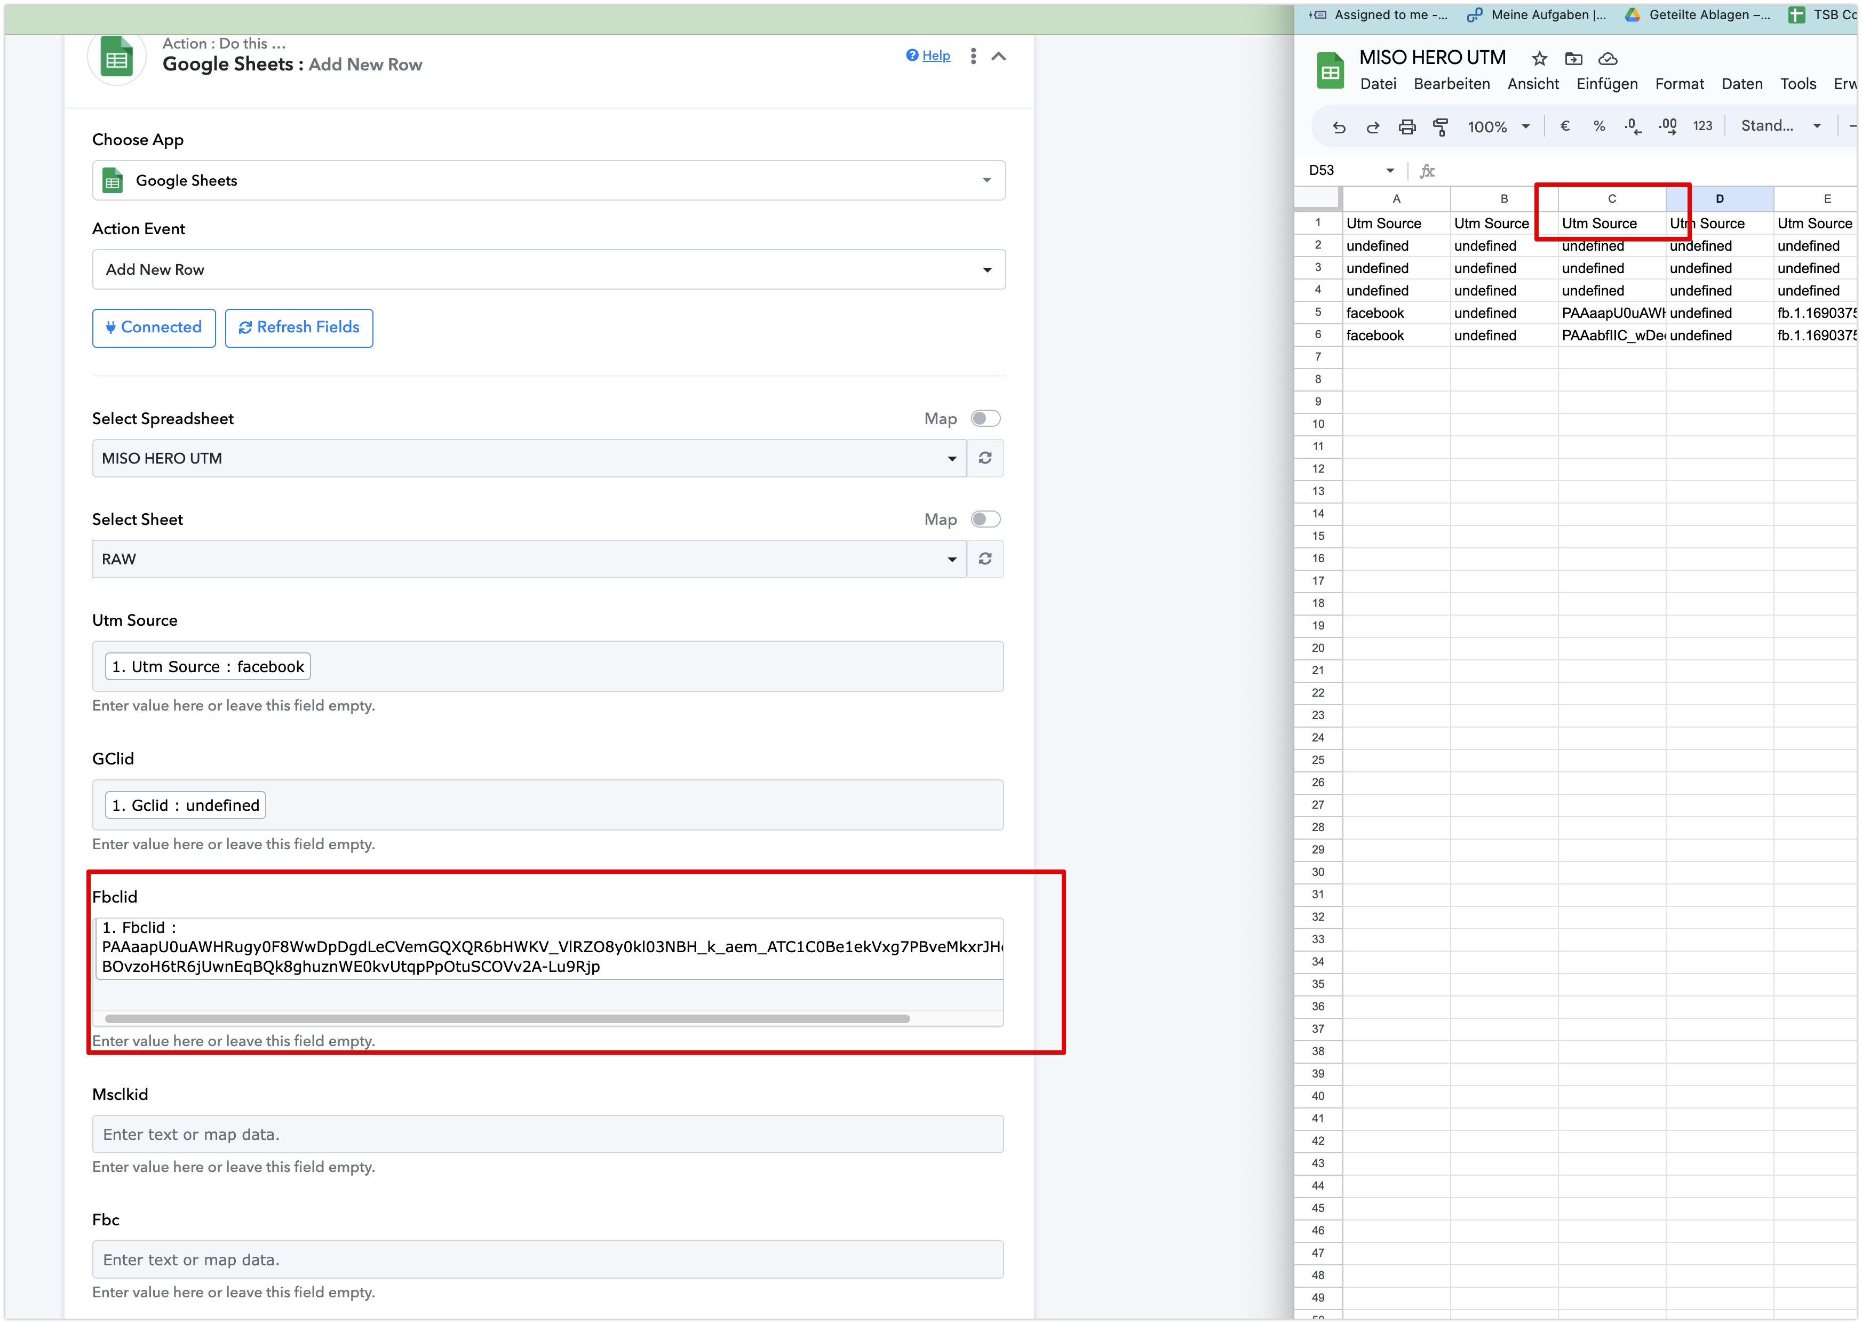
Task: Open the Assigned to me bookmark
Action: click(1378, 15)
